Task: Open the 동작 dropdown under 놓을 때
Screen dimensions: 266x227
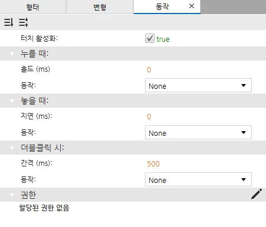Action: tap(198, 132)
